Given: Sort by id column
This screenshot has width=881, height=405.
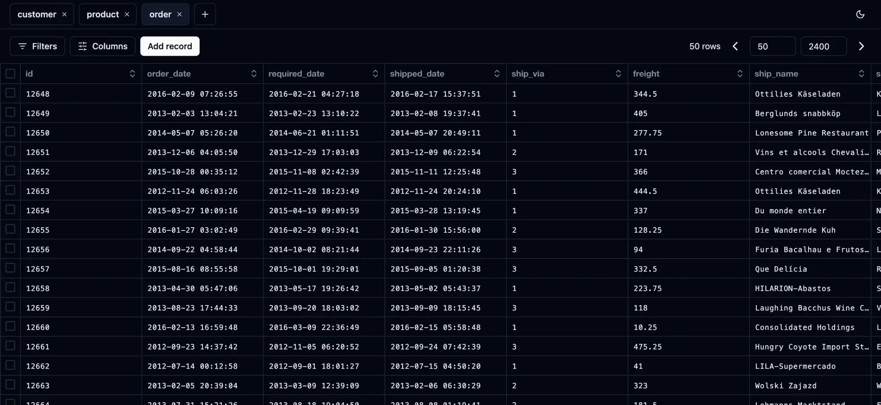Looking at the screenshot, I should (132, 74).
